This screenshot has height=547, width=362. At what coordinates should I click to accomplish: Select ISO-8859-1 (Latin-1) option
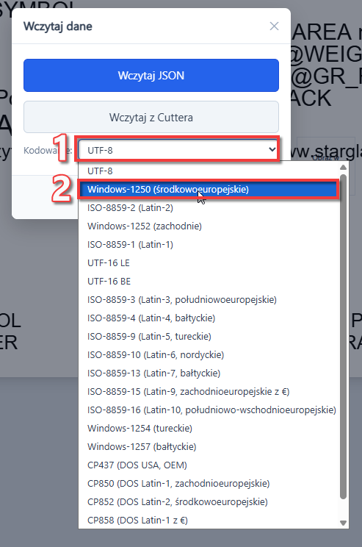pyautogui.click(x=209, y=245)
